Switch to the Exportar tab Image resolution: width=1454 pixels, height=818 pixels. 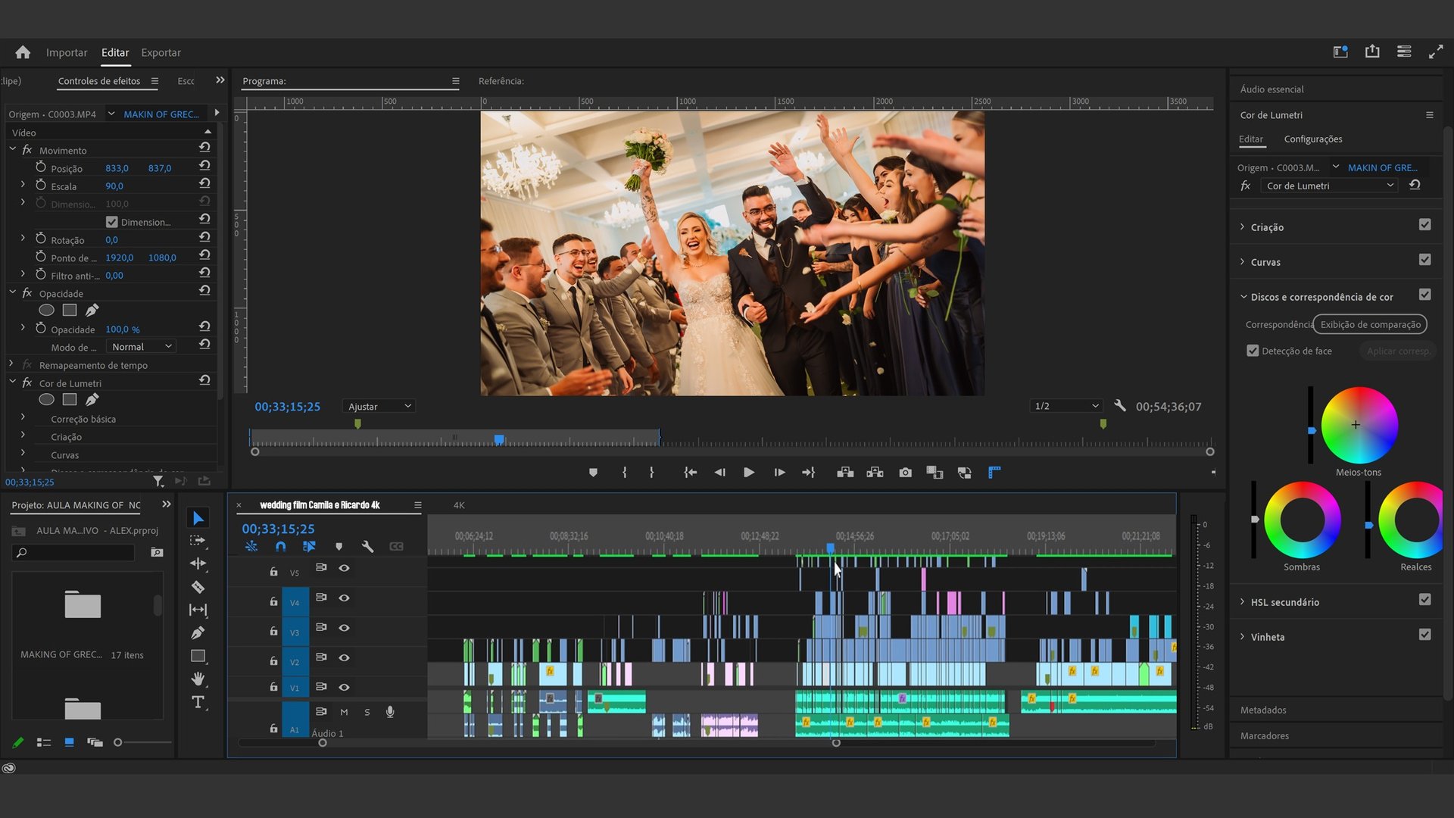coord(161,52)
